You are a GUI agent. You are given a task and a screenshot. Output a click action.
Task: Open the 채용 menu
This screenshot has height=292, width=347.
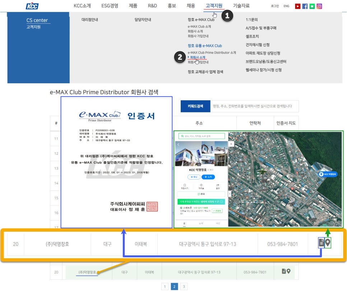click(191, 6)
